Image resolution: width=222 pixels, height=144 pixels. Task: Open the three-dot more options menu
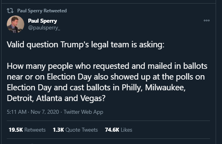tap(206, 21)
